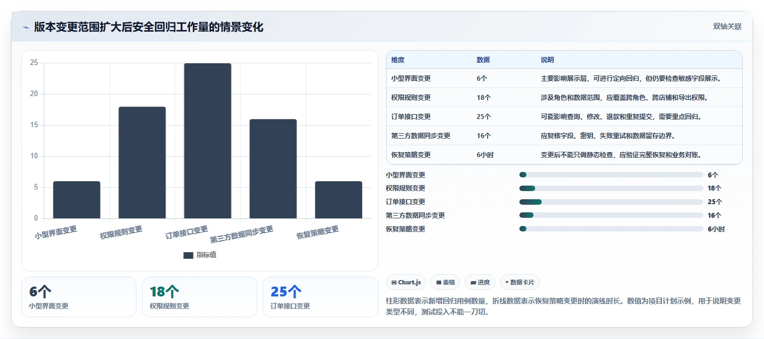764x339 pixels.
Task: Click the 25个 table cell
Action: pos(483,117)
